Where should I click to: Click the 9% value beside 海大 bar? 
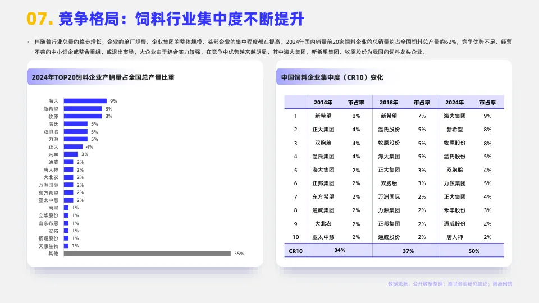[113, 101]
